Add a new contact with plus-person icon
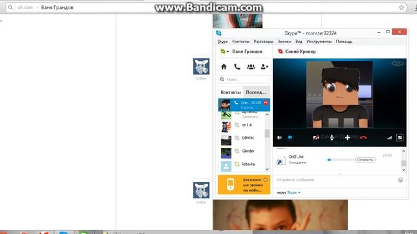Image resolution: width=417 pixels, height=234 pixels. click(x=265, y=66)
